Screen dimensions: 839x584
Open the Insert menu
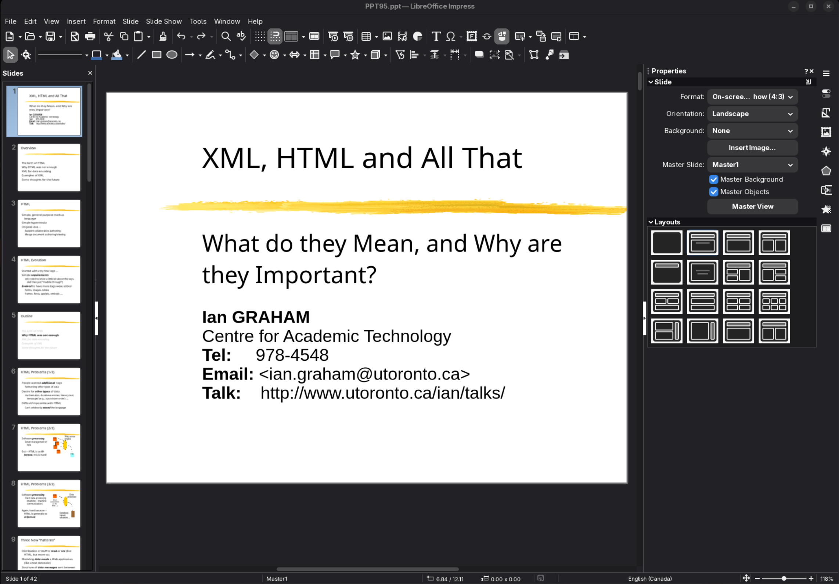pos(76,21)
